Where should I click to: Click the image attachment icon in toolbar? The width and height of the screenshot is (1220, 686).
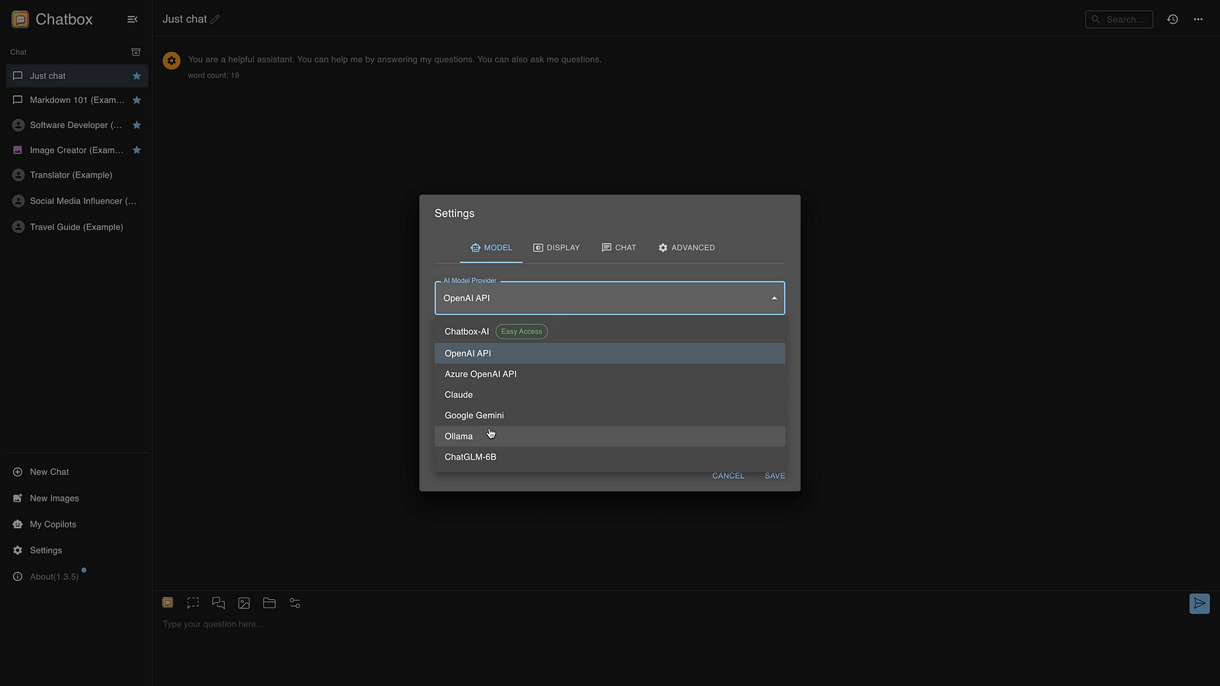point(244,603)
